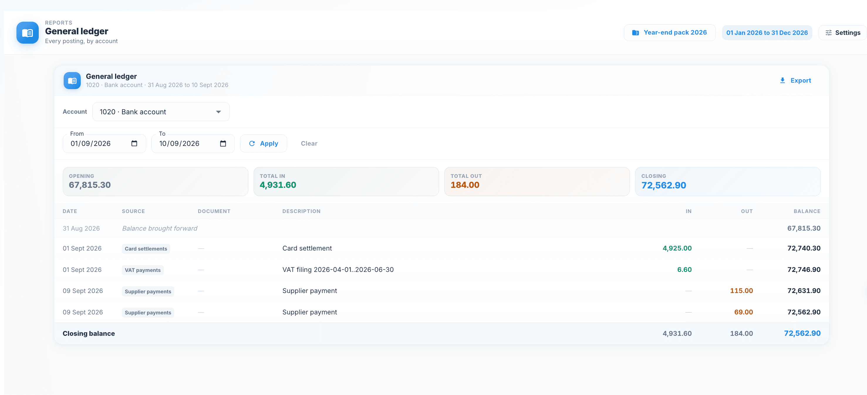The width and height of the screenshot is (867, 395).
Task: Click Supplier payments tag for 69.00 row
Action: coord(148,312)
